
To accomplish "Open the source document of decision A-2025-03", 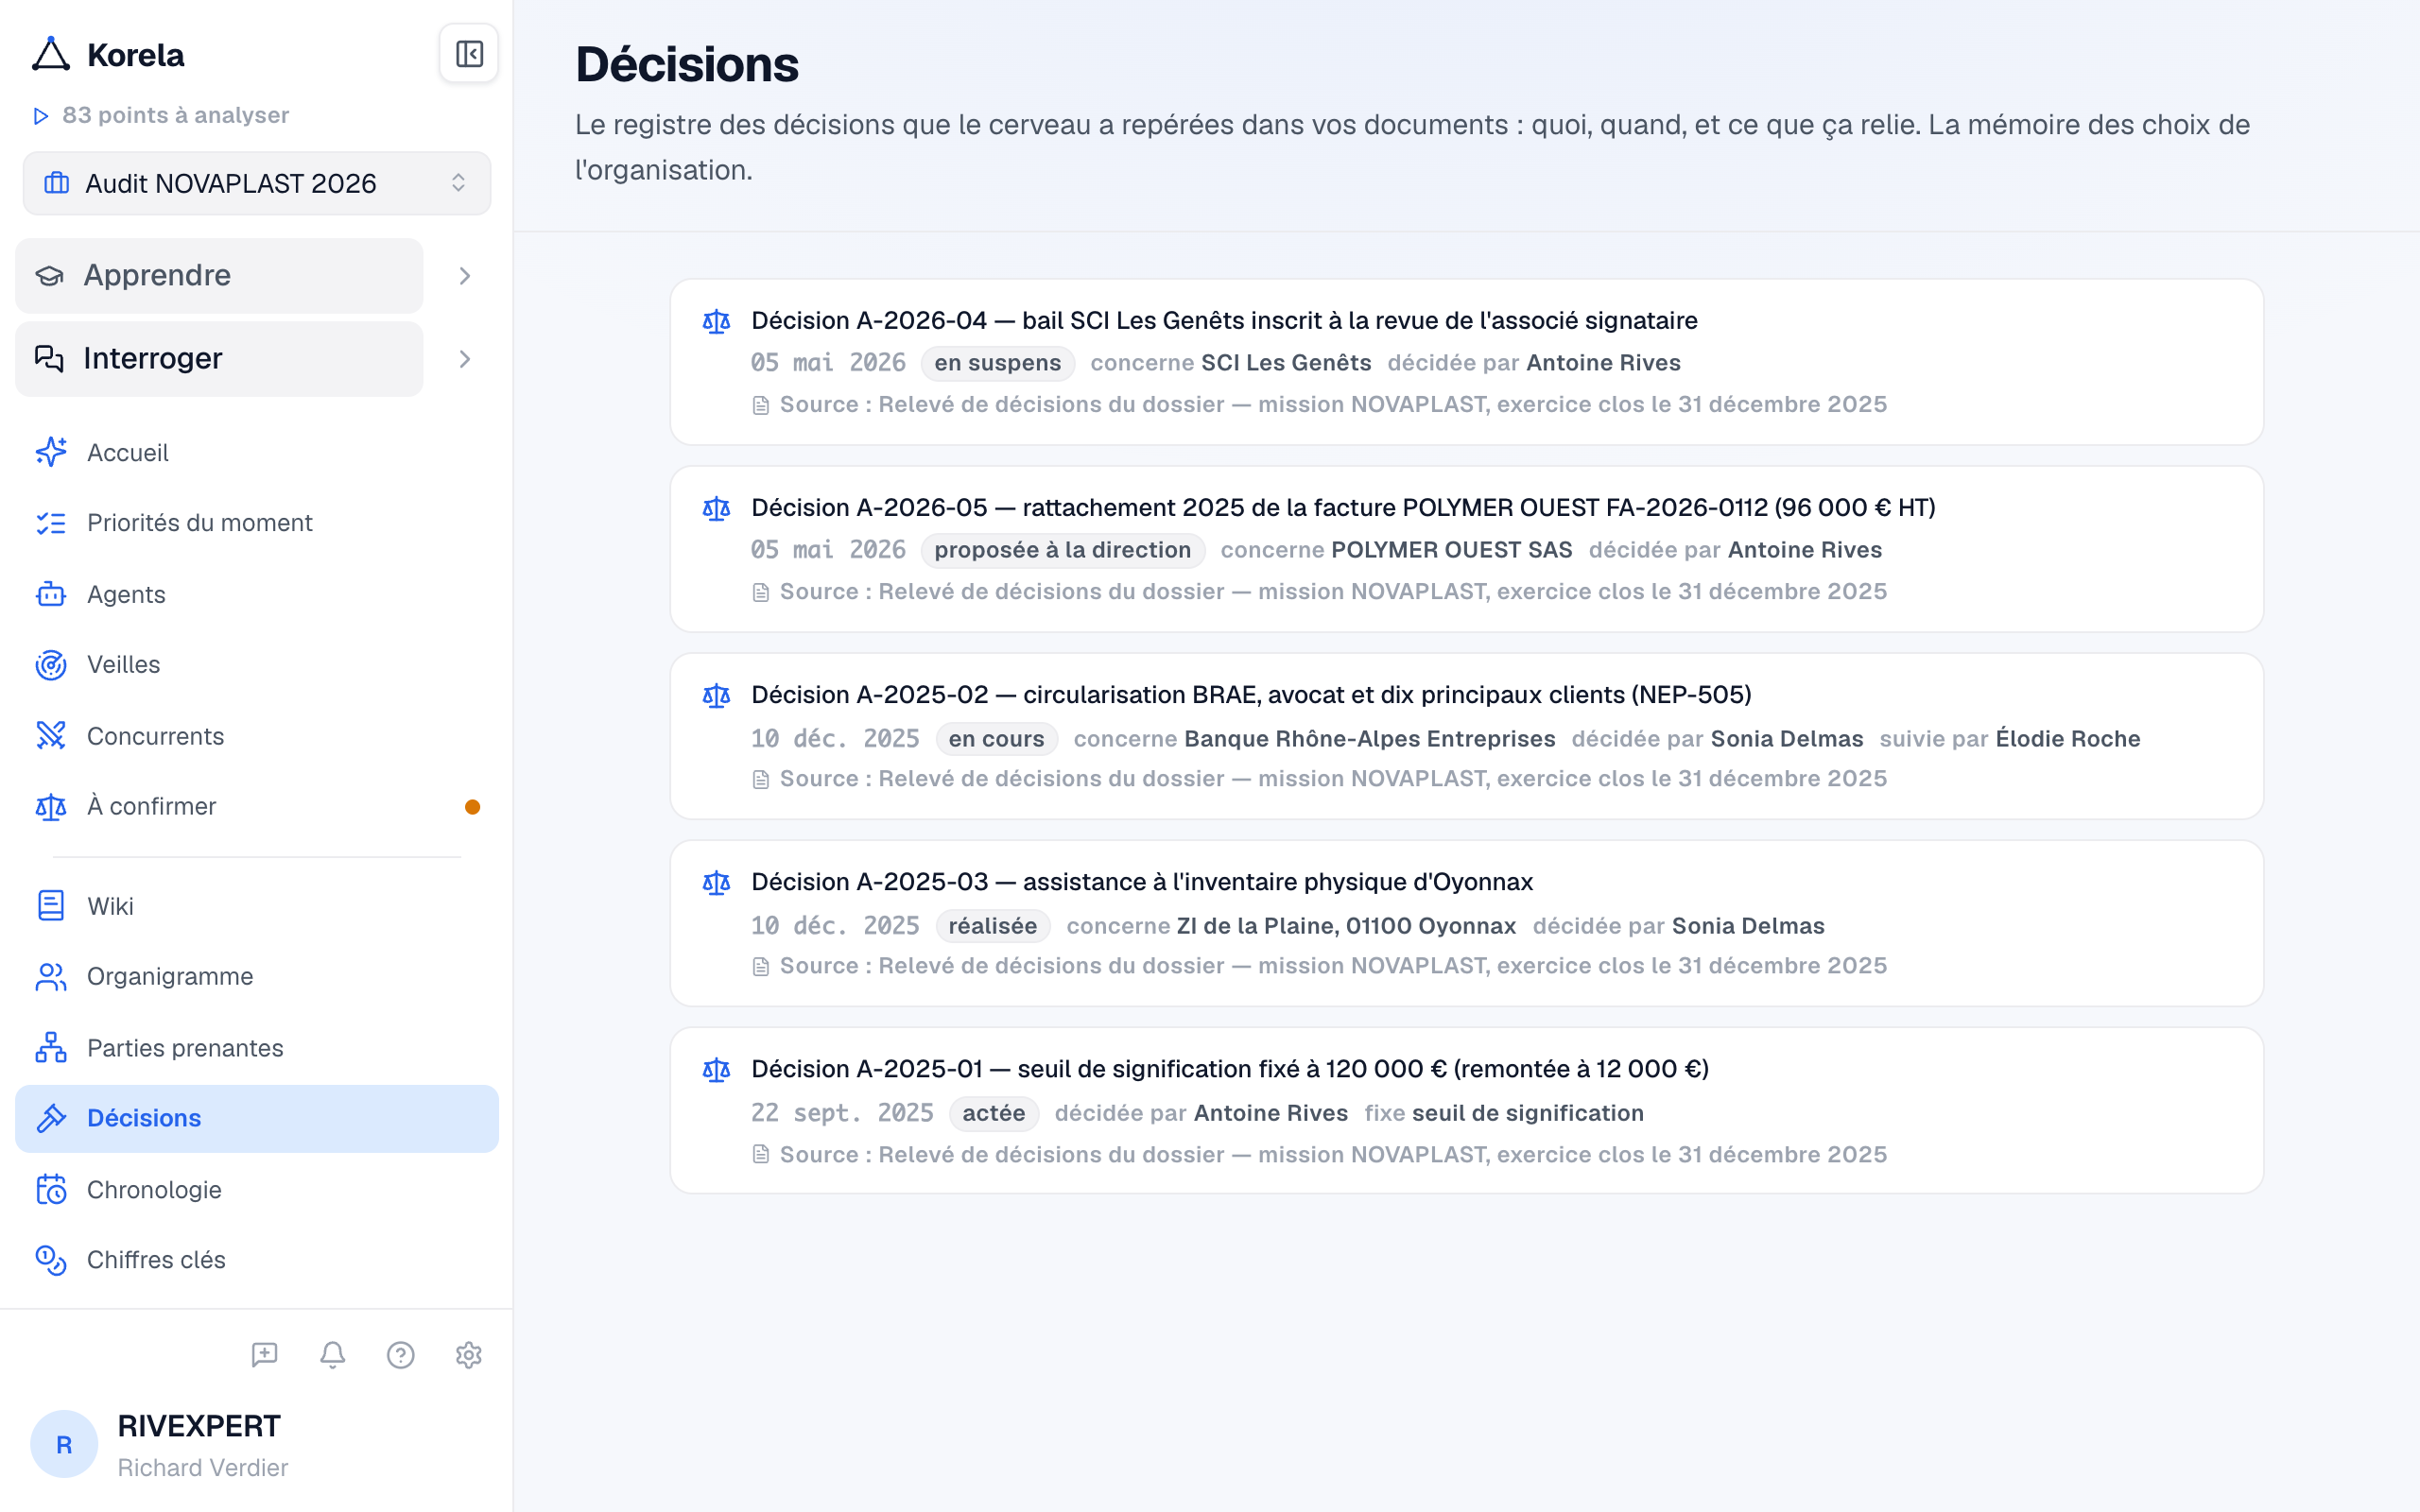I will coord(1333,966).
